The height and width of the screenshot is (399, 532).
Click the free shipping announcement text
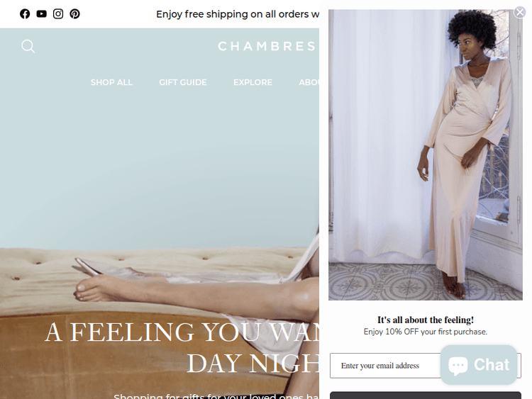coord(238,14)
